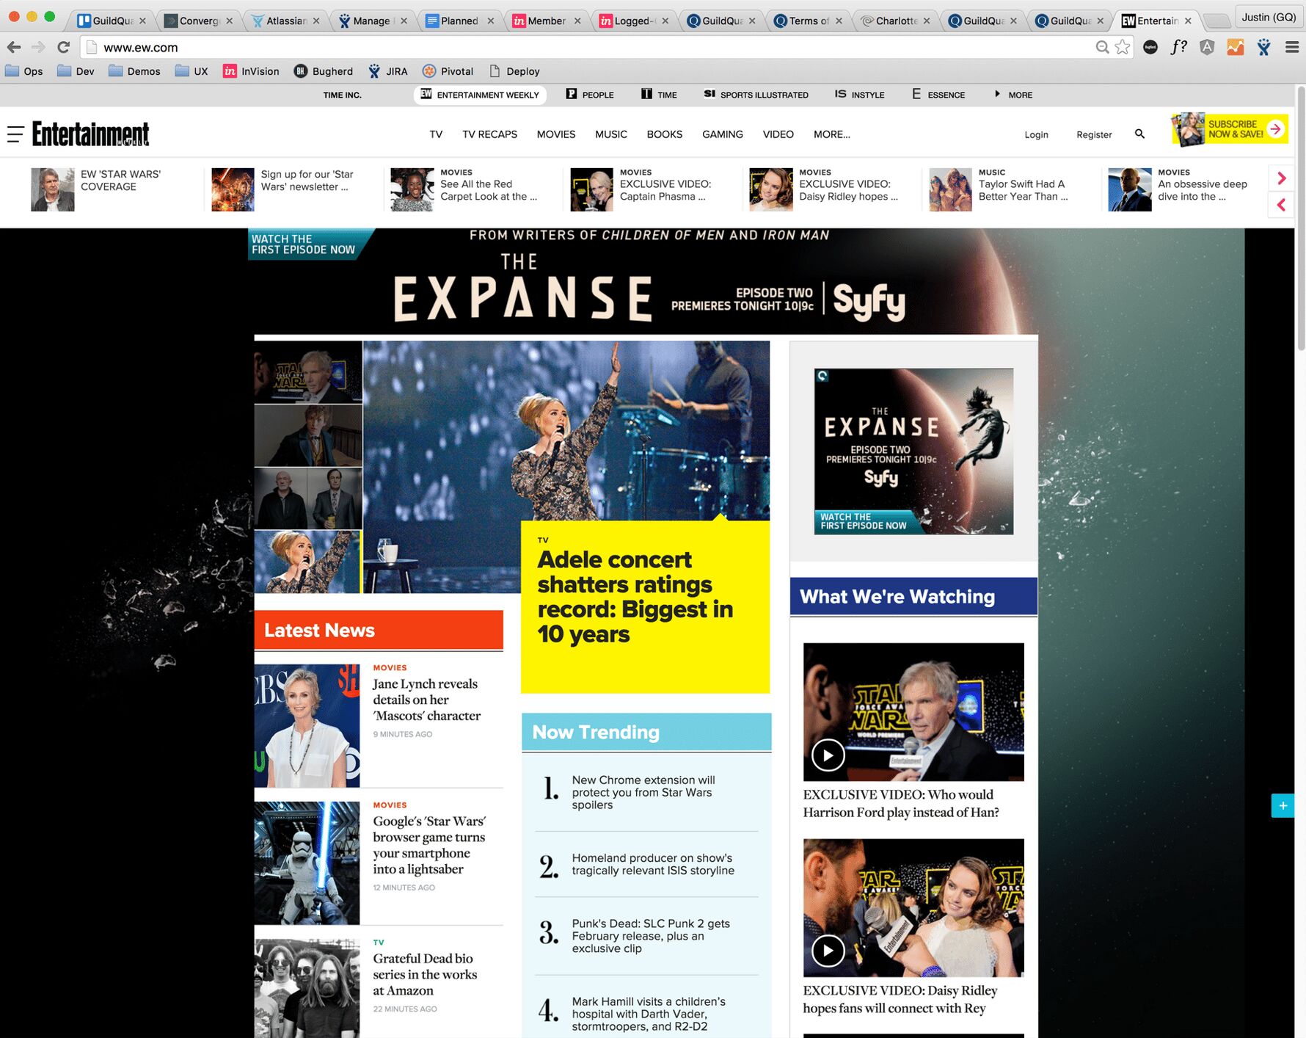Click the blue plus button on right edge
The image size is (1306, 1038).
pyautogui.click(x=1282, y=805)
